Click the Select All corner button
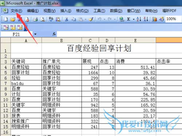182x136 pixels. pos(5,40)
